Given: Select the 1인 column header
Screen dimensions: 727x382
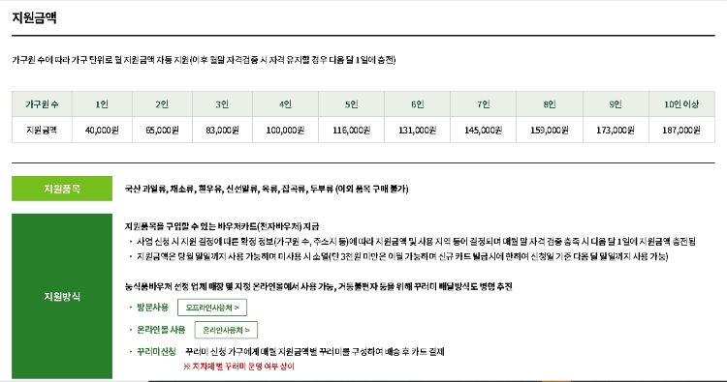Looking at the screenshot, I should 102,104.
